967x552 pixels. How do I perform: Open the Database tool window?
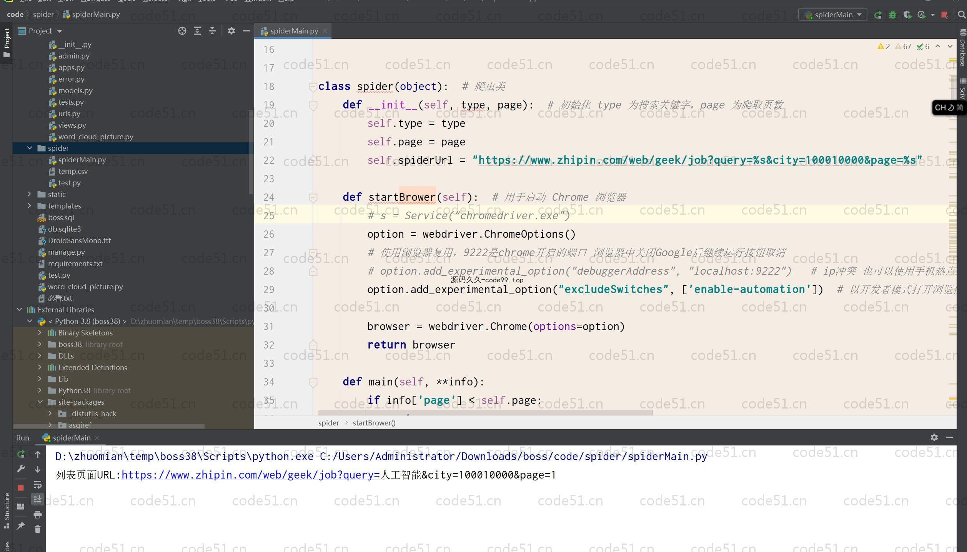(962, 48)
